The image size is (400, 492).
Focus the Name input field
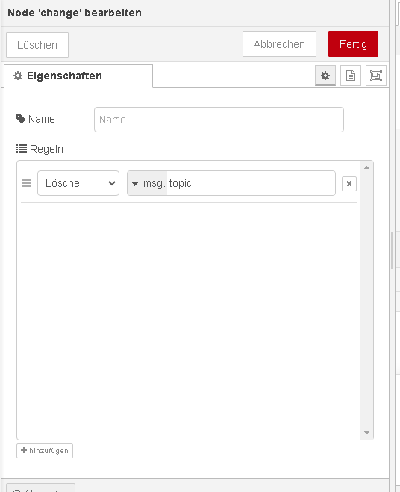219,120
